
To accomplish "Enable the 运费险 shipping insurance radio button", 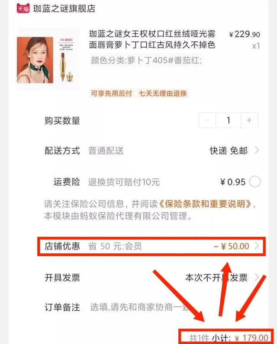I will (x=255, y=182).
